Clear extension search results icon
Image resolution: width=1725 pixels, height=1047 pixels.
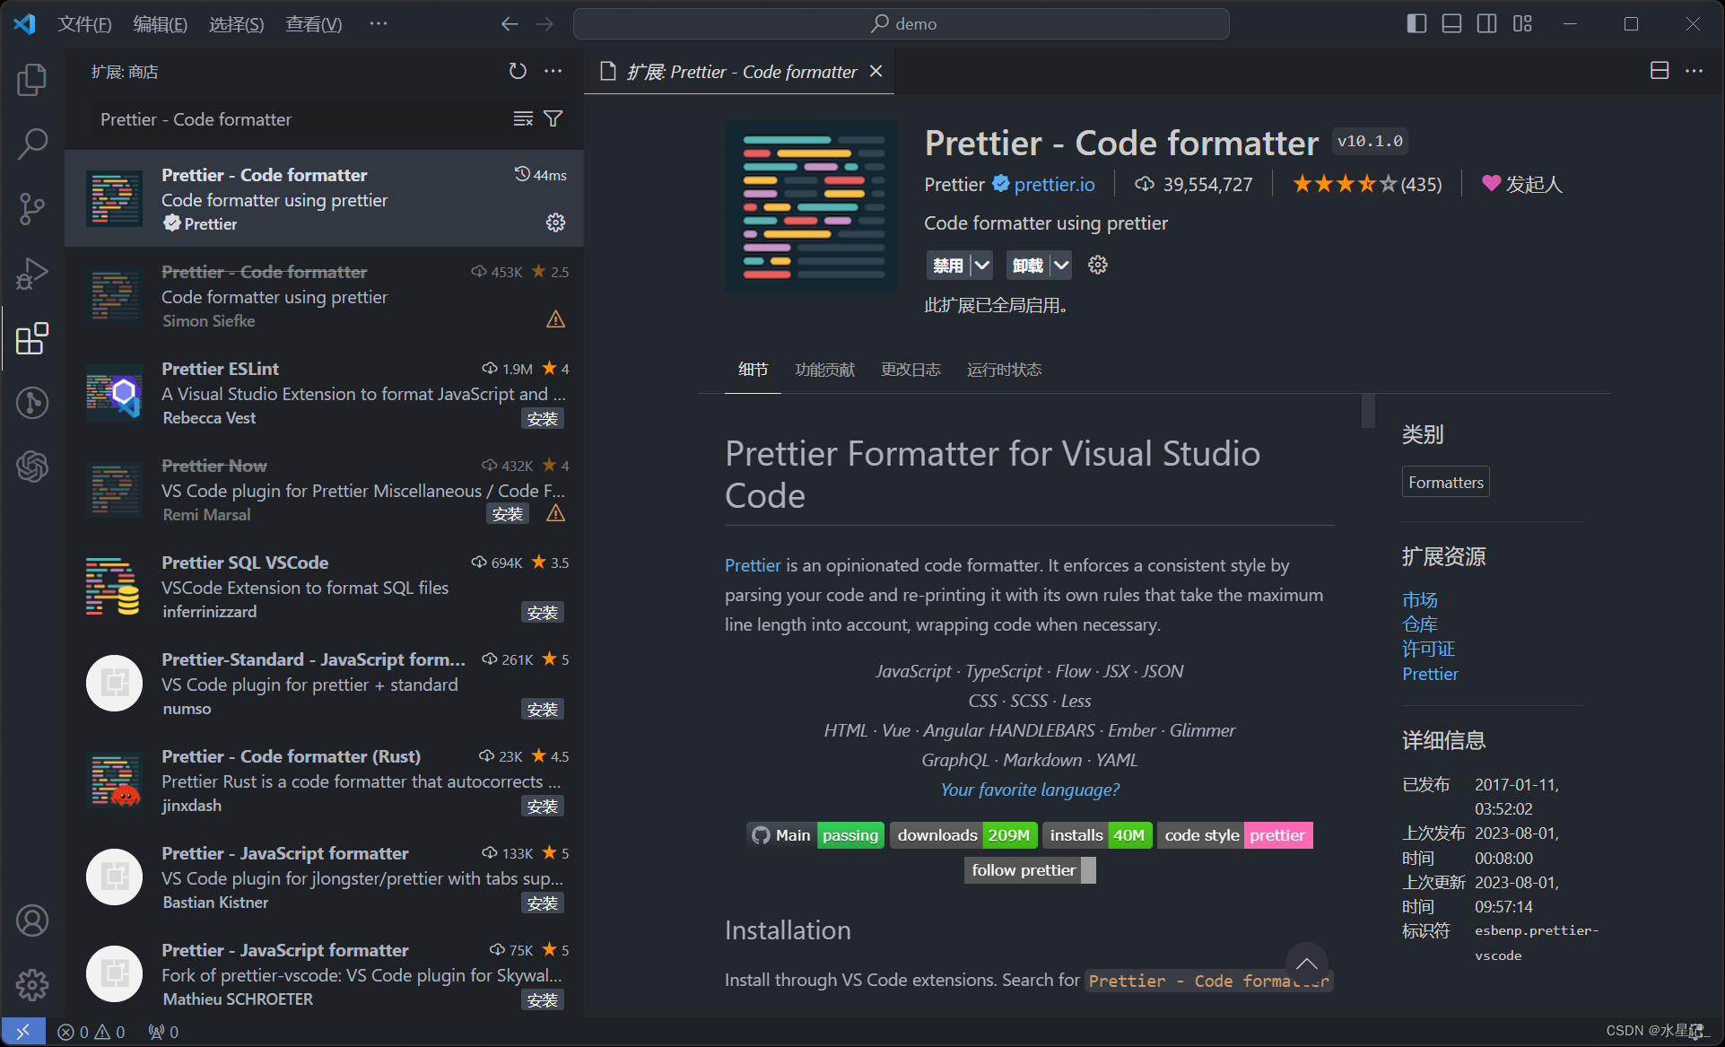523,119
